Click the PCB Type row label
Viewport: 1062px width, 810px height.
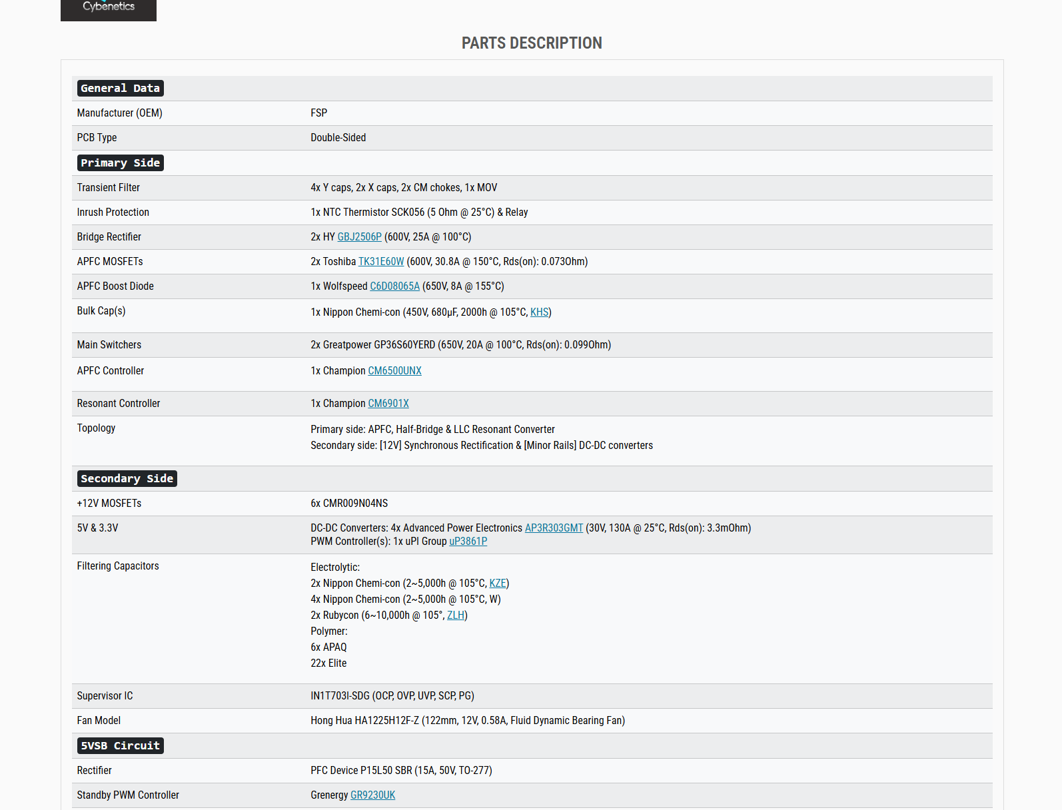tap(97, 138)
